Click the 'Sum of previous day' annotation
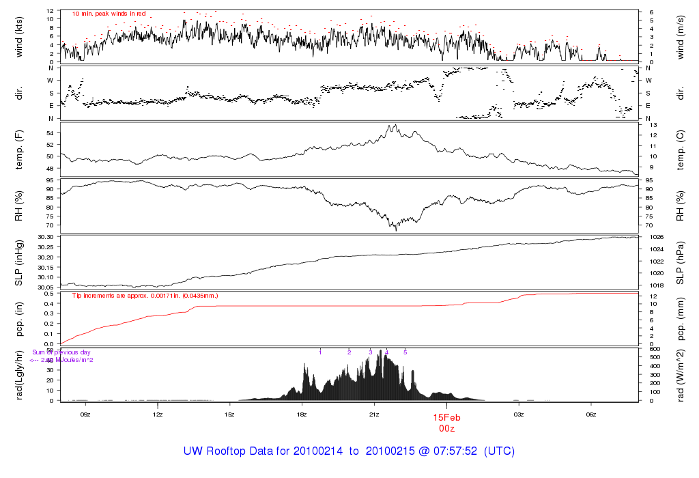 coord(61,352)
